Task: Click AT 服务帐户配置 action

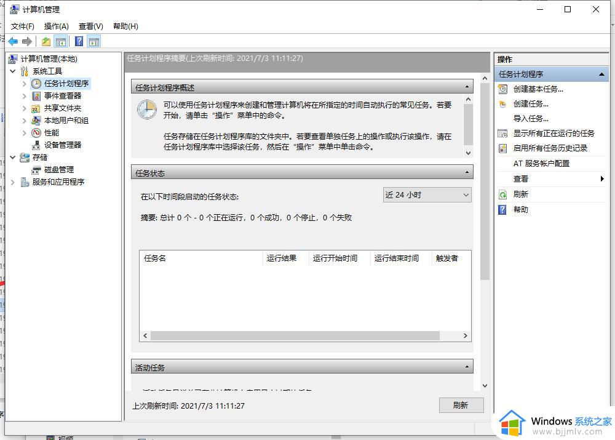Action: (x=541, y=164)
